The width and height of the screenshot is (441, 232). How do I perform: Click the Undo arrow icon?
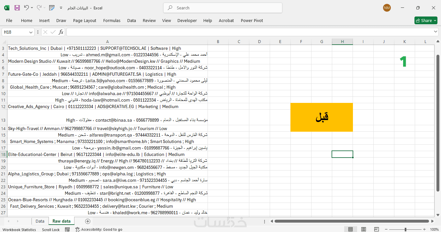tap(26, 8)
